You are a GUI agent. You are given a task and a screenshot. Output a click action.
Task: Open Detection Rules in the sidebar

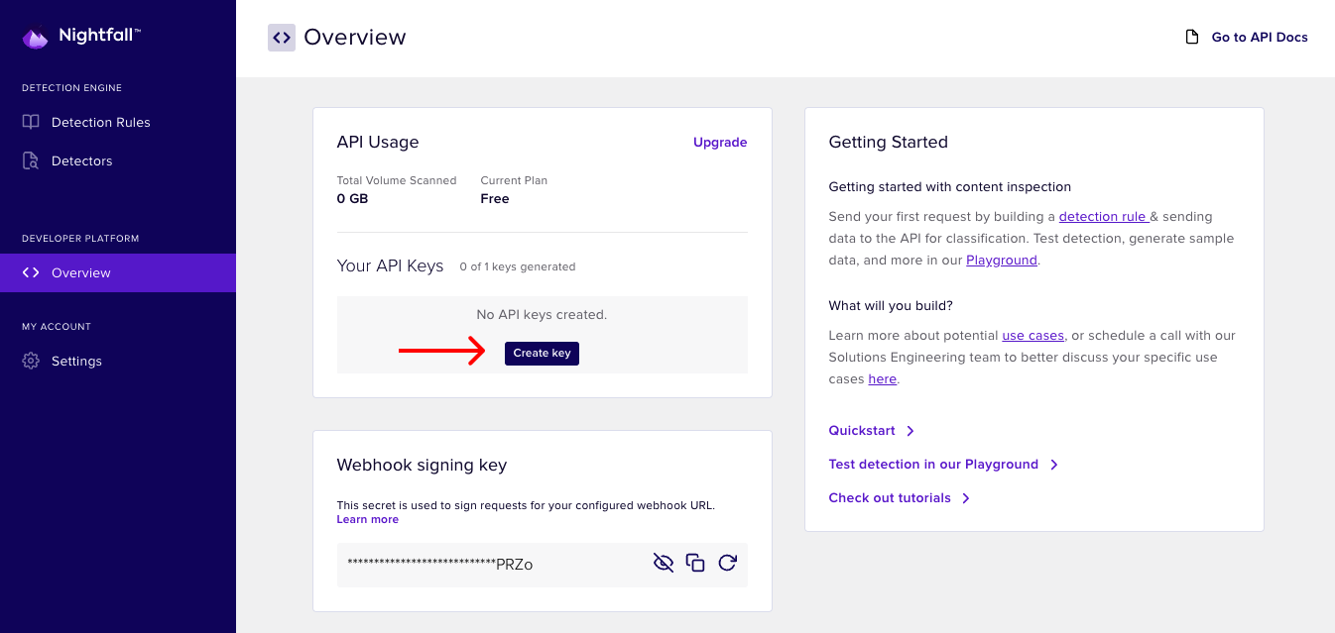coord(100,122)
